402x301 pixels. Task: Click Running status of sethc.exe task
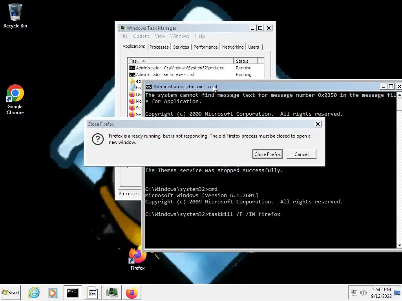pyautogui.click(x=243, y=74)
